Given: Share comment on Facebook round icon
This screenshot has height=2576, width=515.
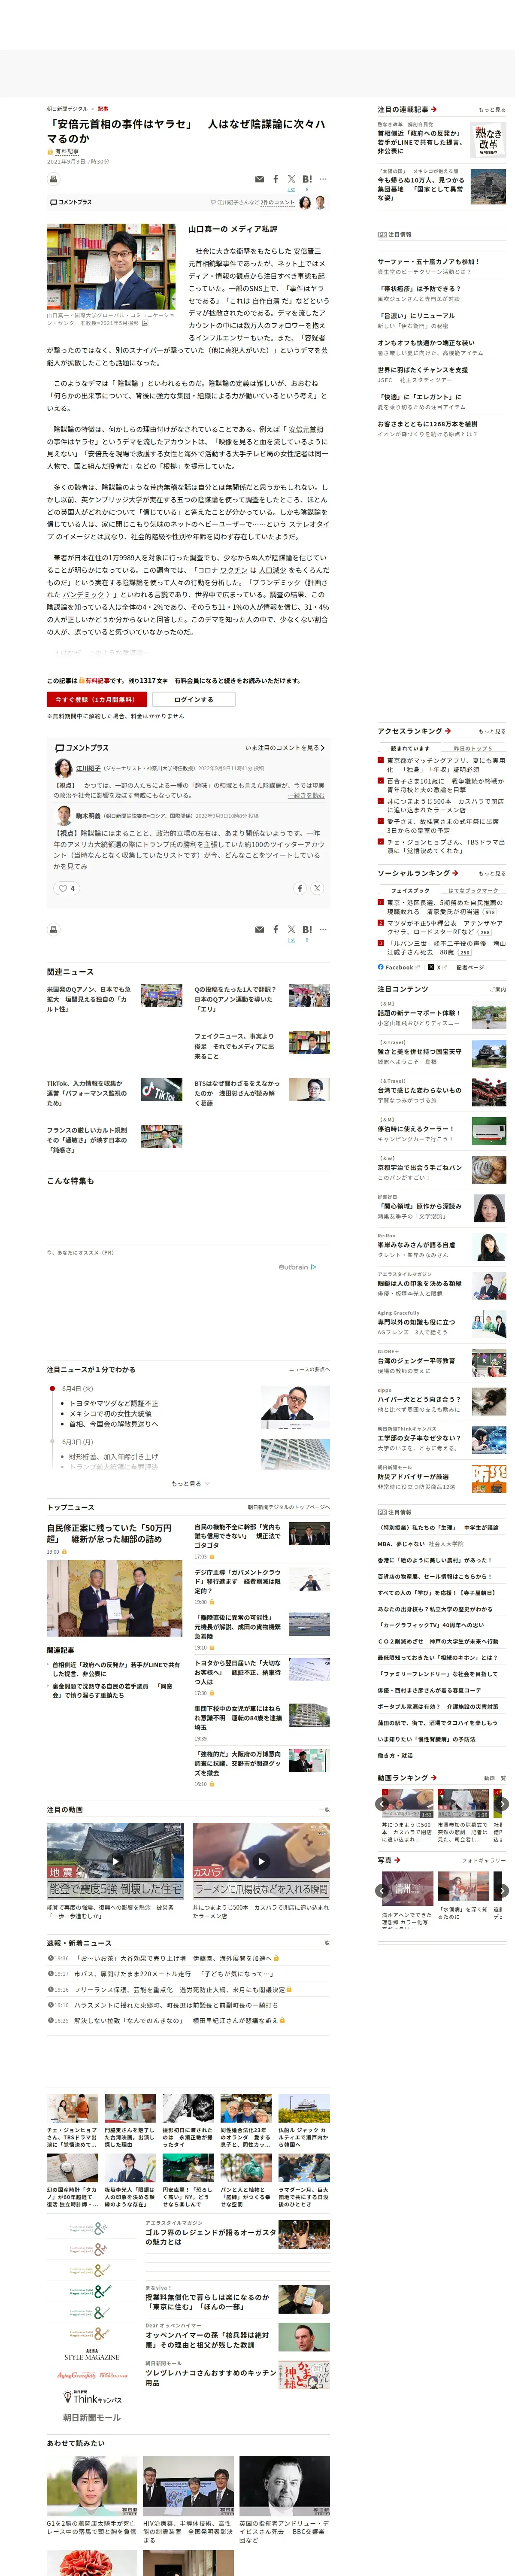Looking at the screenshot, I should pos(299,888).
